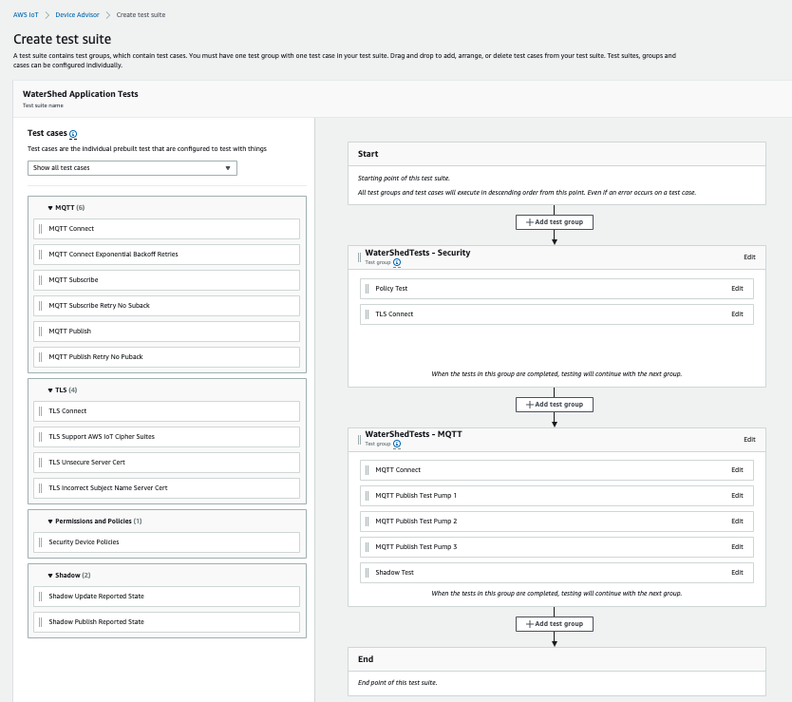Click the Edit link for Policy Test
Viewport: 792px width, 702px height.
(737, 288)
